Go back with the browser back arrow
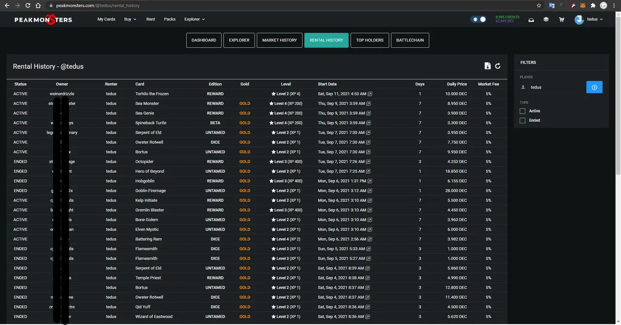This screenshot has height=325, width=621. 7,5
